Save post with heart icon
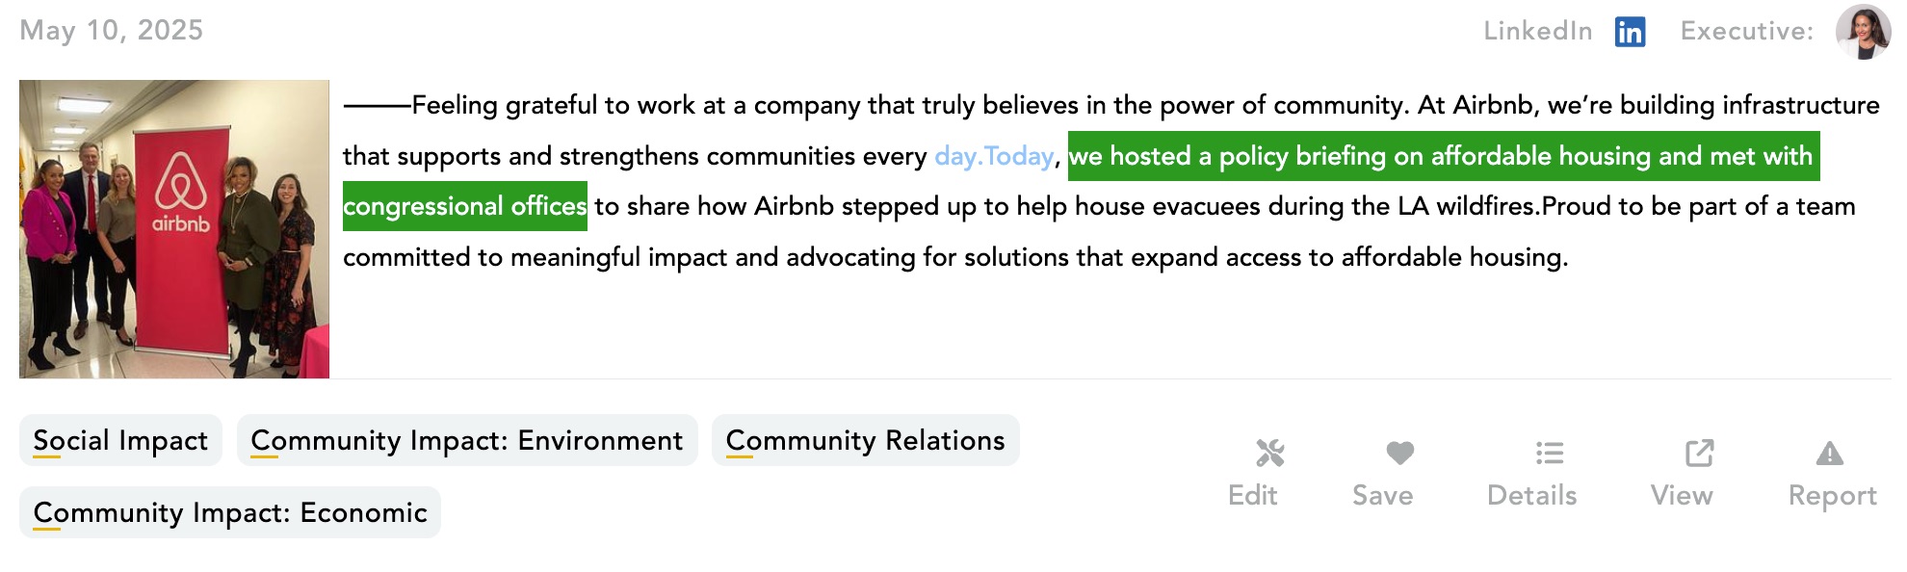Image resolution: width=1907 pixels, height=572 pixels. pyautogui.click(x=1399, y=453)
